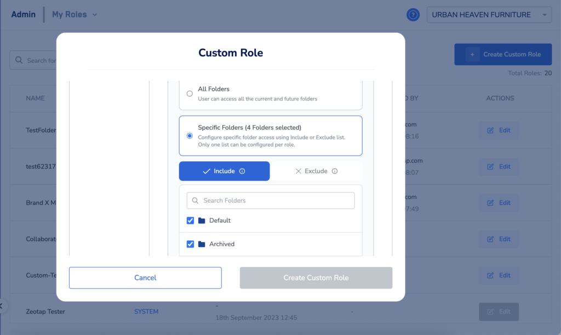Click the Default folder icon
This screenshot has height=335, width=561.
[x=202, y=221]
